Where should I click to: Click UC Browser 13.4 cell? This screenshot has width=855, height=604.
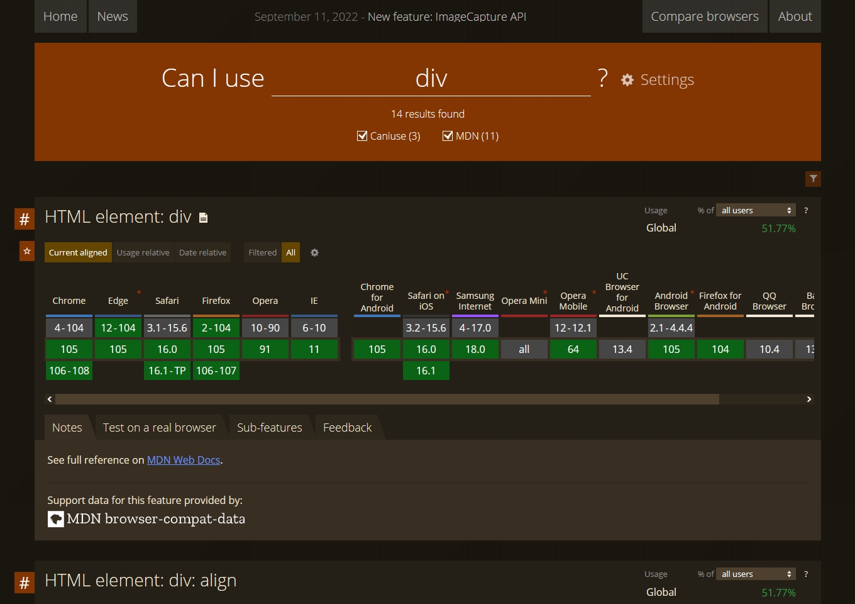click(x=622, y=349)
